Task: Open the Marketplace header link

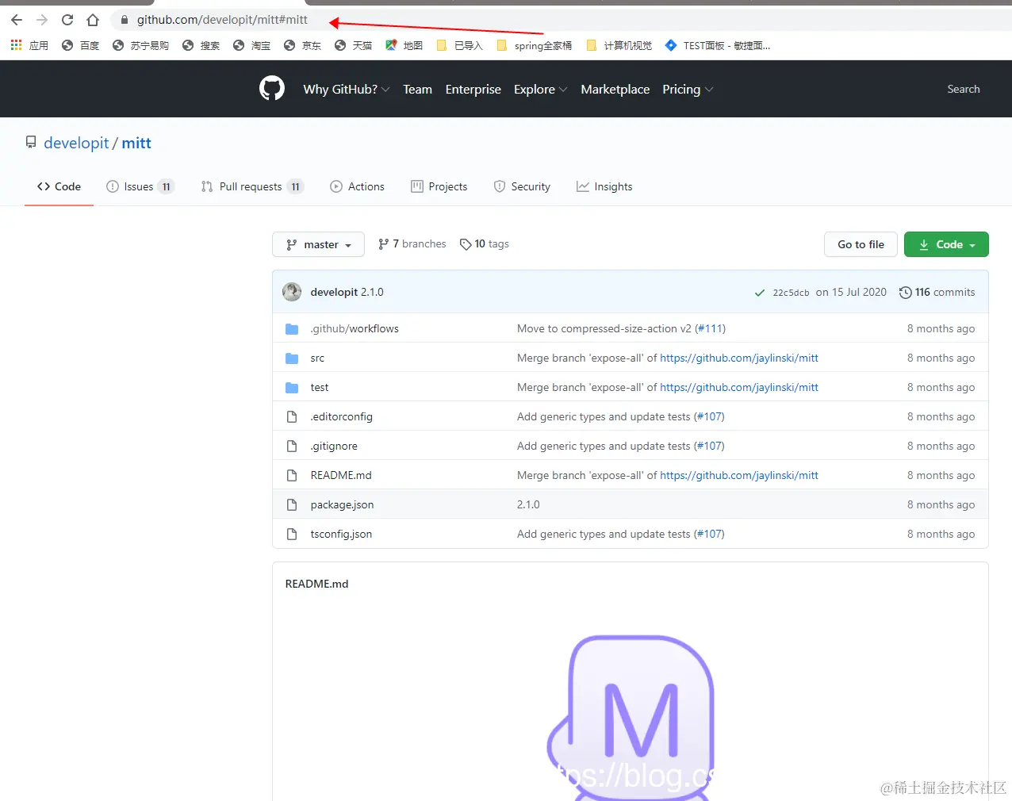Action: click(x=615, y=89)
